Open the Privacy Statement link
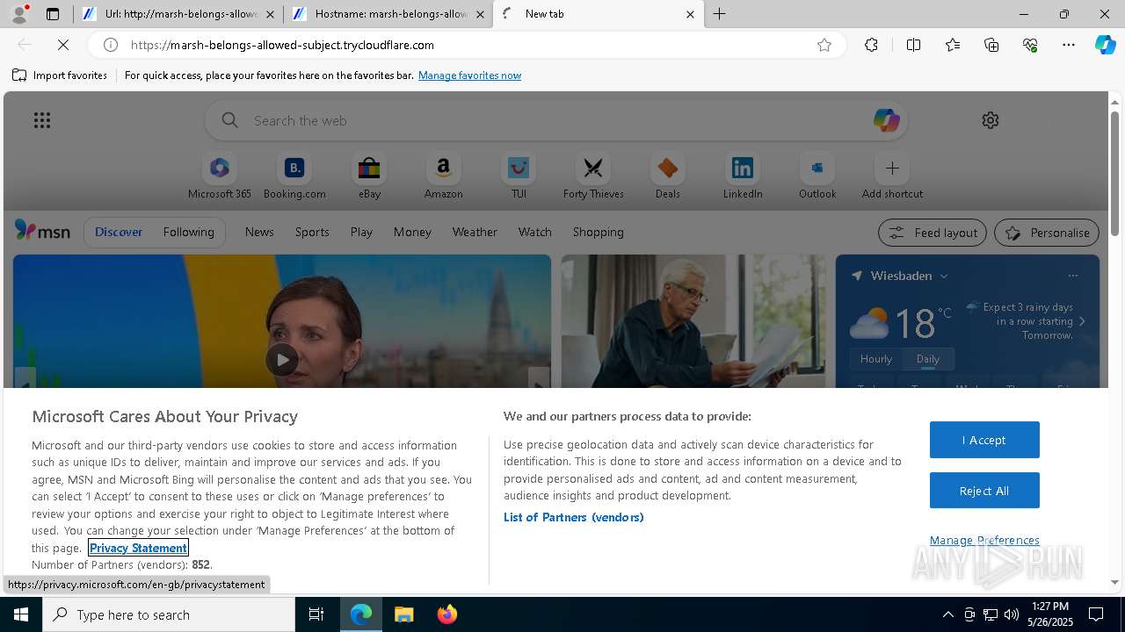The width and height of the screenshot is (1125, 632). 138,548
